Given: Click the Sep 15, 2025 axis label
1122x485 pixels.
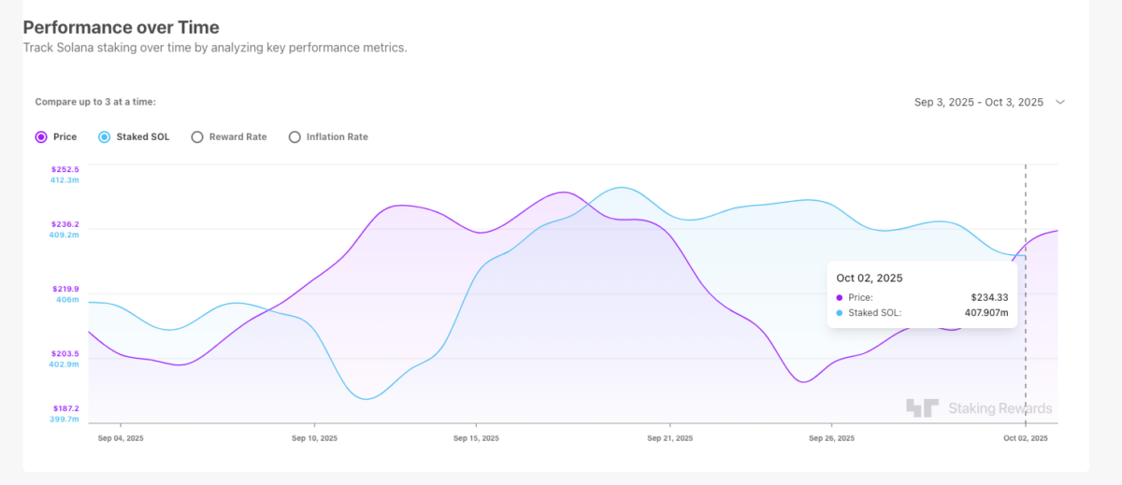Looking at the screenshot, I should 476,437.
